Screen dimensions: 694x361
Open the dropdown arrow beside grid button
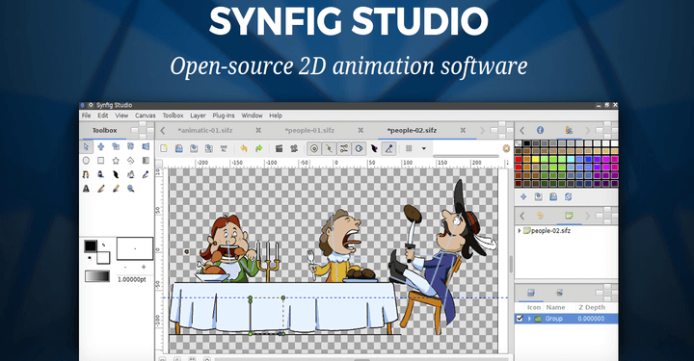pos(423,148)
